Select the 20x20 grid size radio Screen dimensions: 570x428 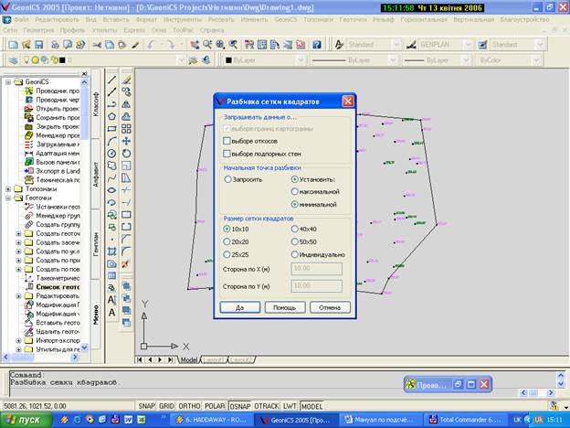(228, 241)
